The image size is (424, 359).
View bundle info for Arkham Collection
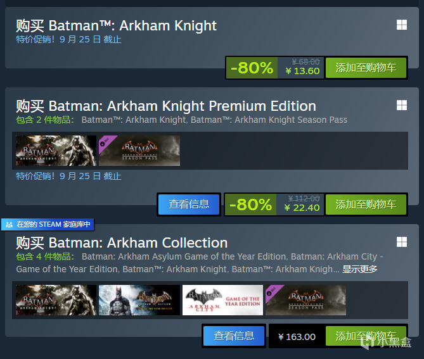[x=234, y=336]
